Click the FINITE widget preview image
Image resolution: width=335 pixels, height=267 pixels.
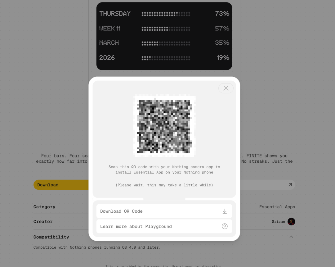(x=164, y=36)
